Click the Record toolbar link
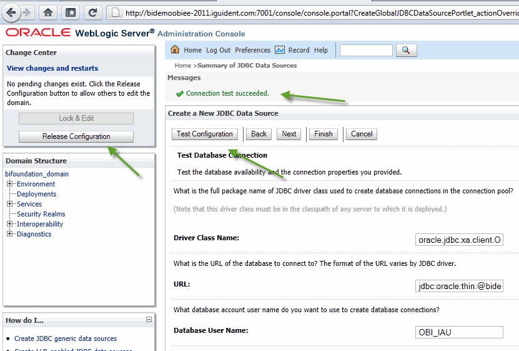Viewport: 519px width, 351px height. 299,50
